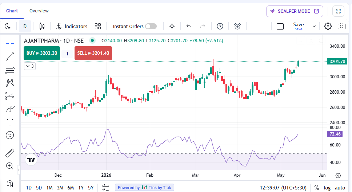The height and width of the screenshot is (192, 352).
Task: Click current price label 3201.70
Action: 337,61
